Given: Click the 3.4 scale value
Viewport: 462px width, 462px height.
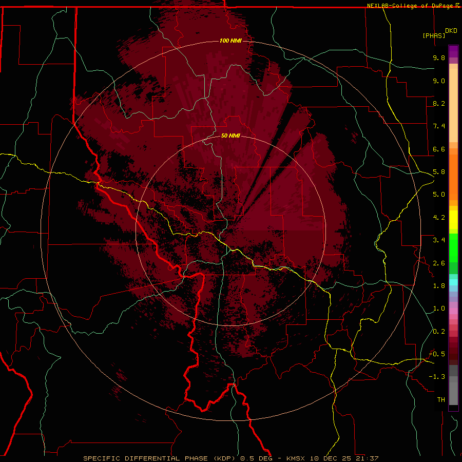Looking at the screenshot, I should [439, 240].
